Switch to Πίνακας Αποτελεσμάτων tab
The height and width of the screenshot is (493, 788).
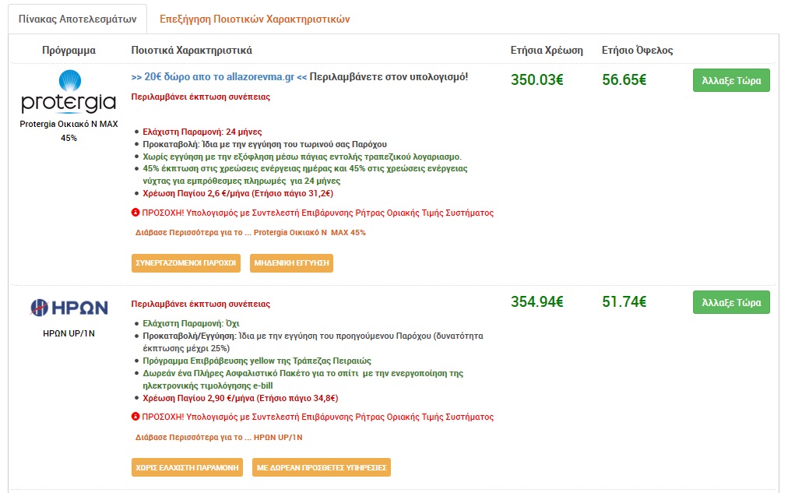[x=77, y=19]
